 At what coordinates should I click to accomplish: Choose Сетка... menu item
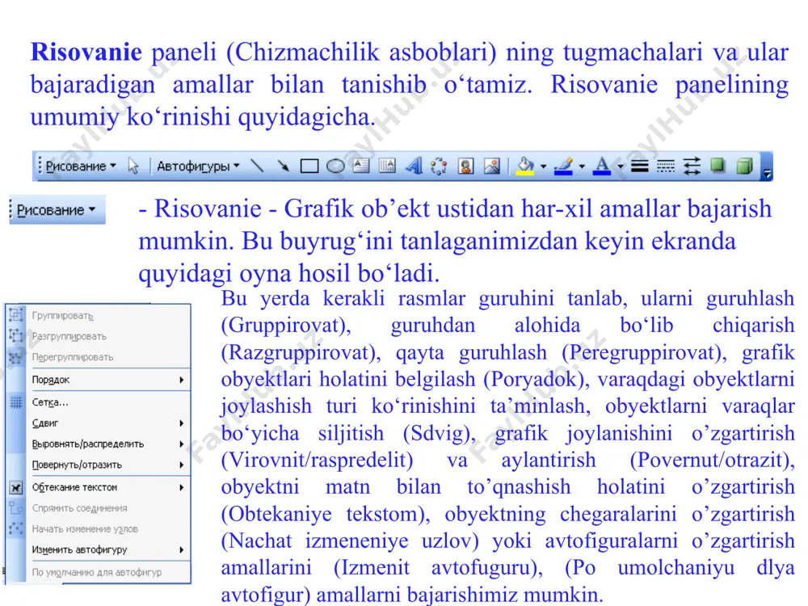(99, 402)
